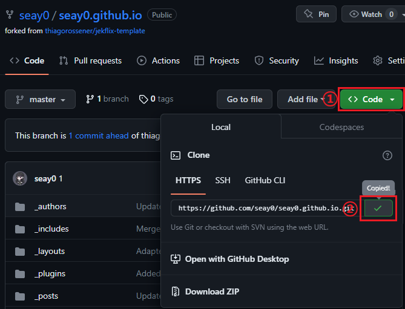
Task: Select the SSH clone option
Action: point(223,180)
